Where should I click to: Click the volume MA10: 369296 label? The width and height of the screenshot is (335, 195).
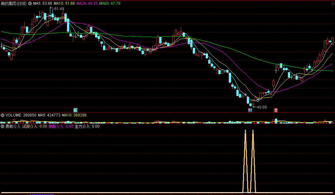(74, 115)
